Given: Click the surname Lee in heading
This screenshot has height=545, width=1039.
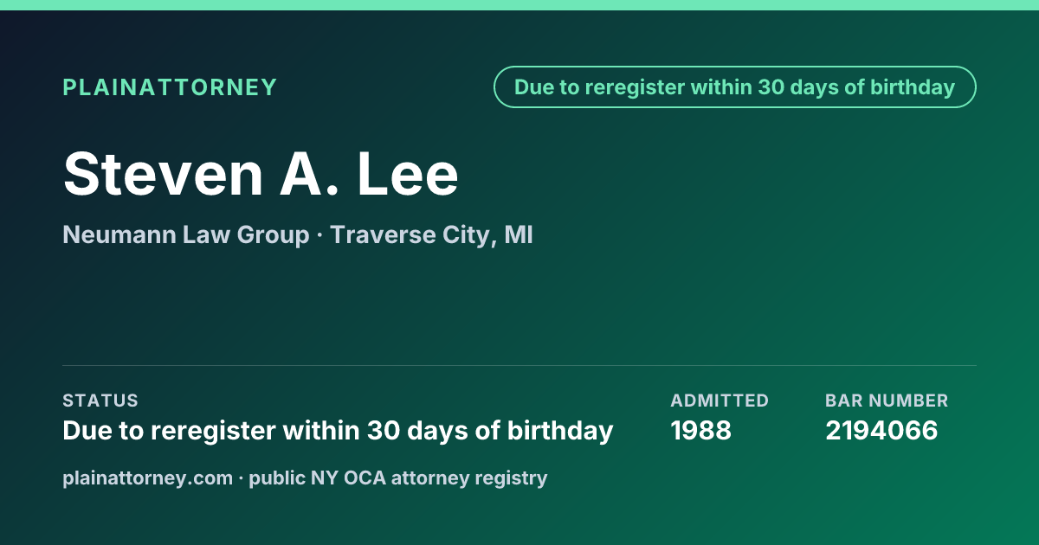Looking at the screenshot, I should tap(408, 174).
